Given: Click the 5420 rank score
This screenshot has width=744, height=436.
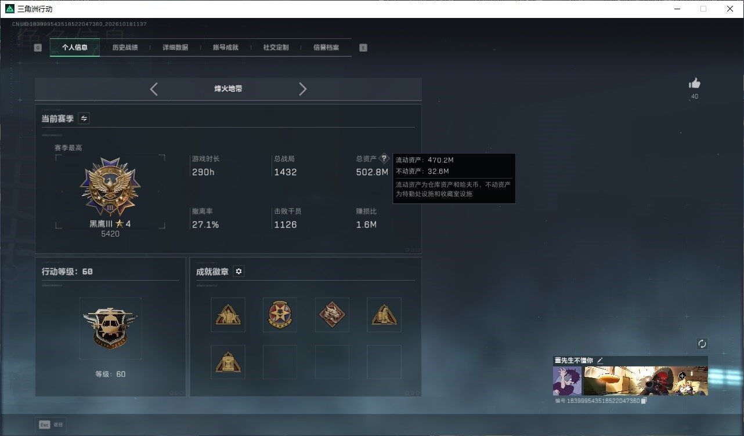Looking at the screenshot, I should pos(110,234).
